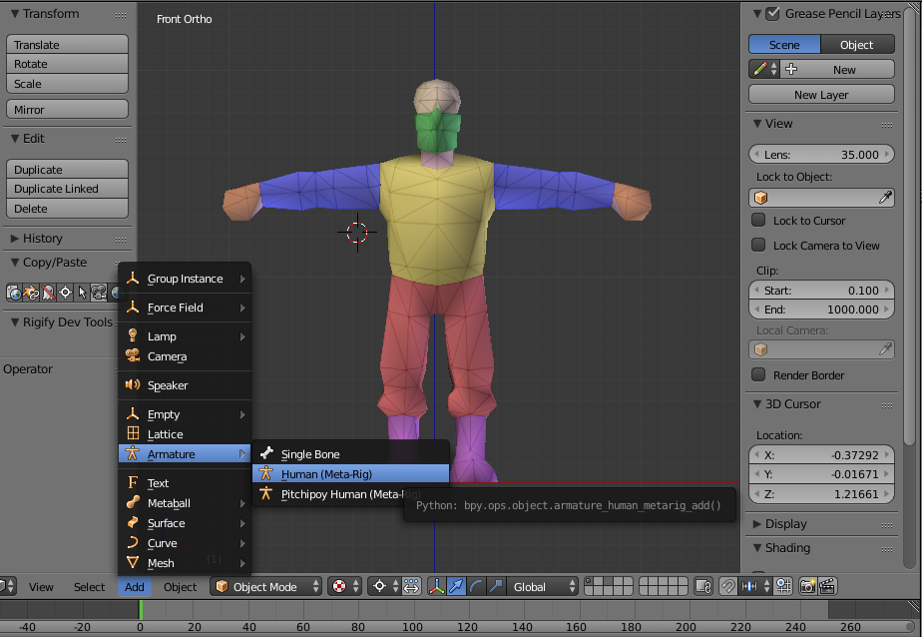The height and width of the screenshot is (637, 922).
Task: Click the crosshair target icon under Copy/Paste
Action: pyautogui.click(x=65, y=293)
